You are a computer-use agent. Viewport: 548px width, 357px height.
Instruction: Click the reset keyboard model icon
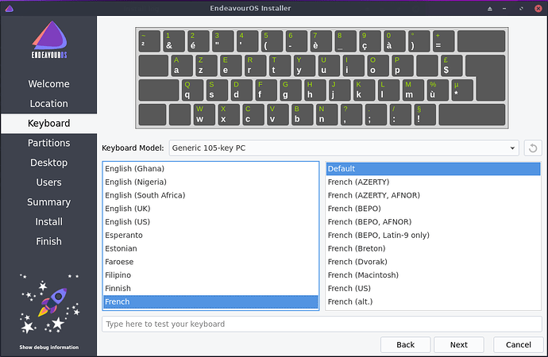tap(533, 148)
